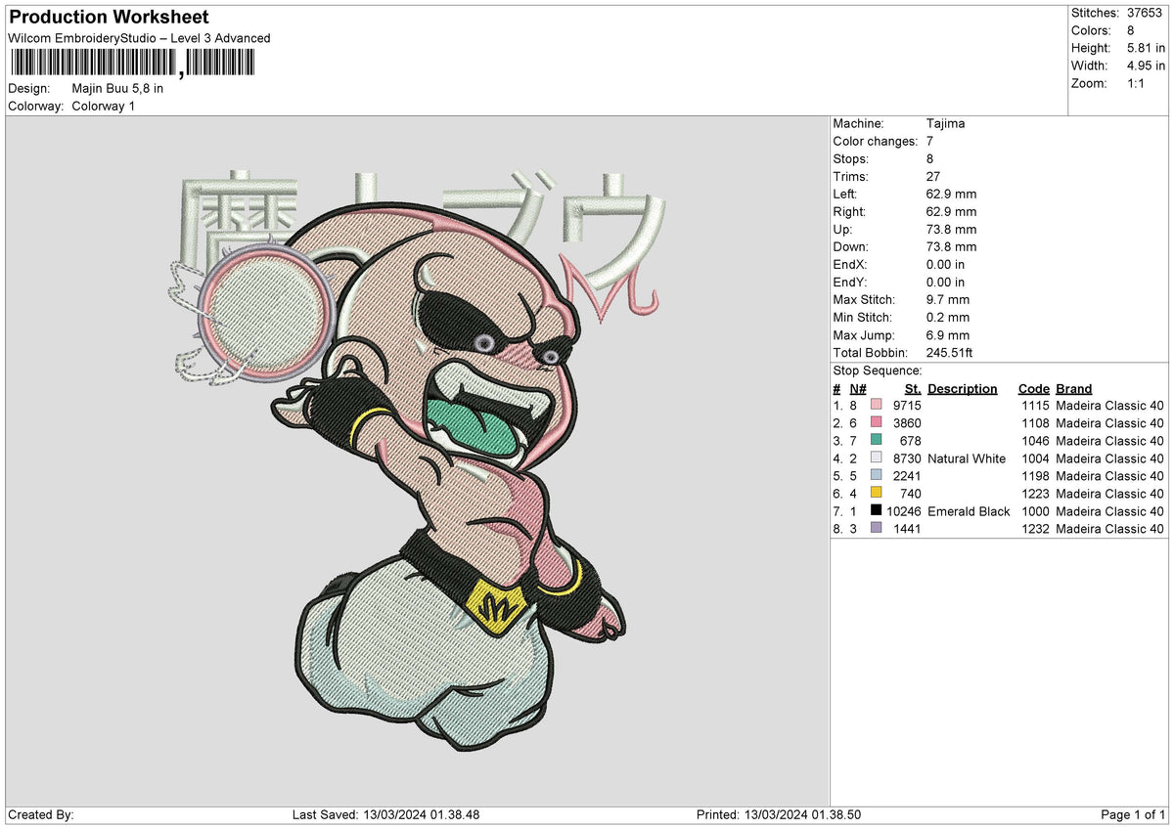The width and height of the screenshot is (1174, 829).
Task: Click the Total Bobbin value 245.51ft
Action: [950, 353]
